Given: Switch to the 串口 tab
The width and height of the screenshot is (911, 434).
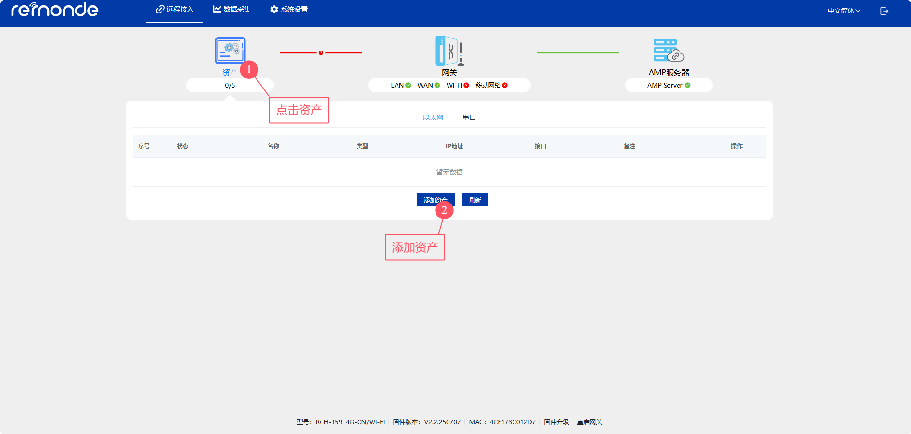Looking at the screenshot, I should 469,117.
